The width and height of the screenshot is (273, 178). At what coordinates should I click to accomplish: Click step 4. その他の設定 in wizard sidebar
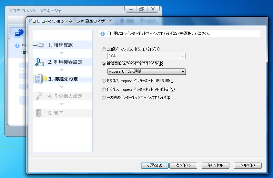pyautogui.click(x=63, y=96)
